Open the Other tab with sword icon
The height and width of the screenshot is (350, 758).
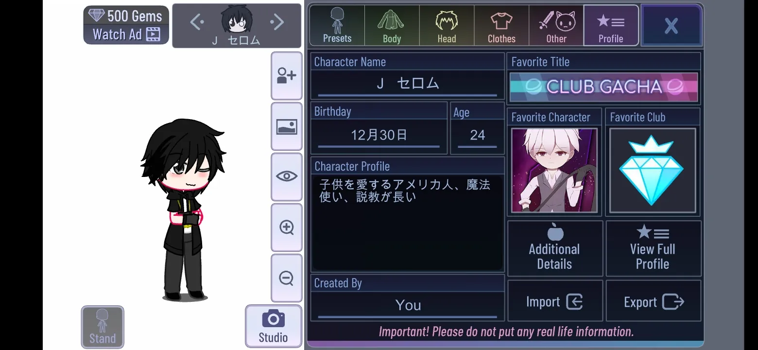click(556, 25)
